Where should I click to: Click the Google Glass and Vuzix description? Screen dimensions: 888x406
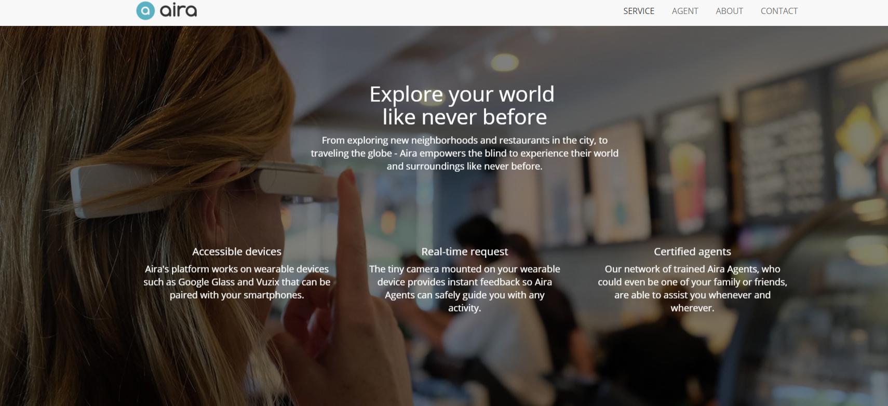click(237, 282)
